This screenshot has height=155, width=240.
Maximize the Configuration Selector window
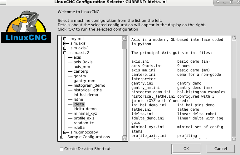pyautogui.click(x=232, y=2)
